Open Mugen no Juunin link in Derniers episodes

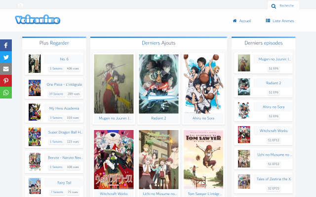coord(275,59)
